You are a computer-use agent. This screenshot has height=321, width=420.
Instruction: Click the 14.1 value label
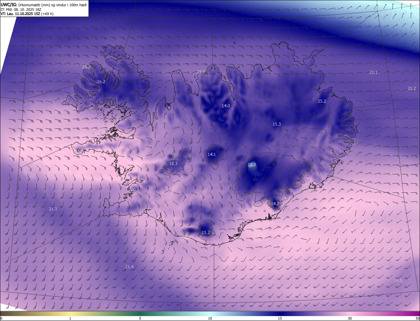pos(212,154)
